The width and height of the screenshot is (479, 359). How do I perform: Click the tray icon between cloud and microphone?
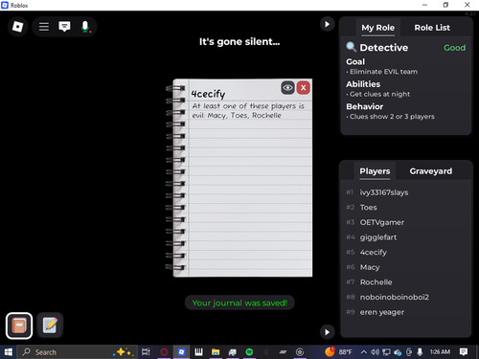[409, 352]
